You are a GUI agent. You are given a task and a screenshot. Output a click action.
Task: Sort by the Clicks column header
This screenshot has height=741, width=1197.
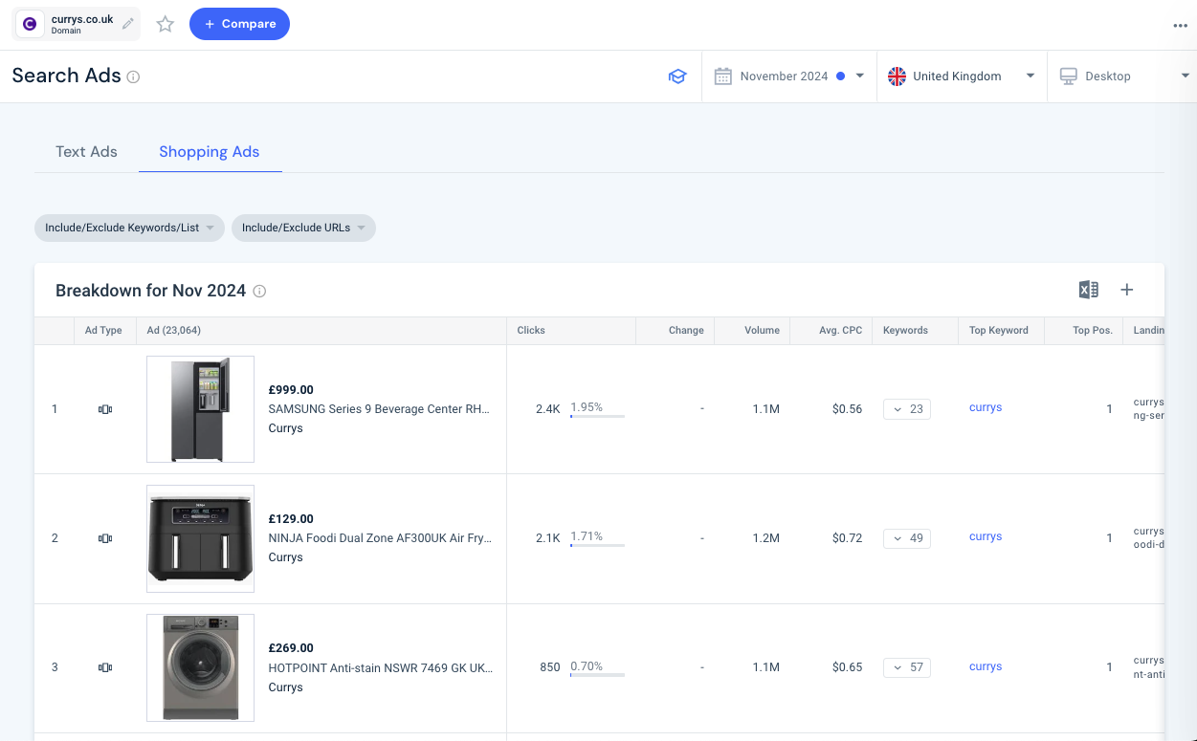coord(531,331)
